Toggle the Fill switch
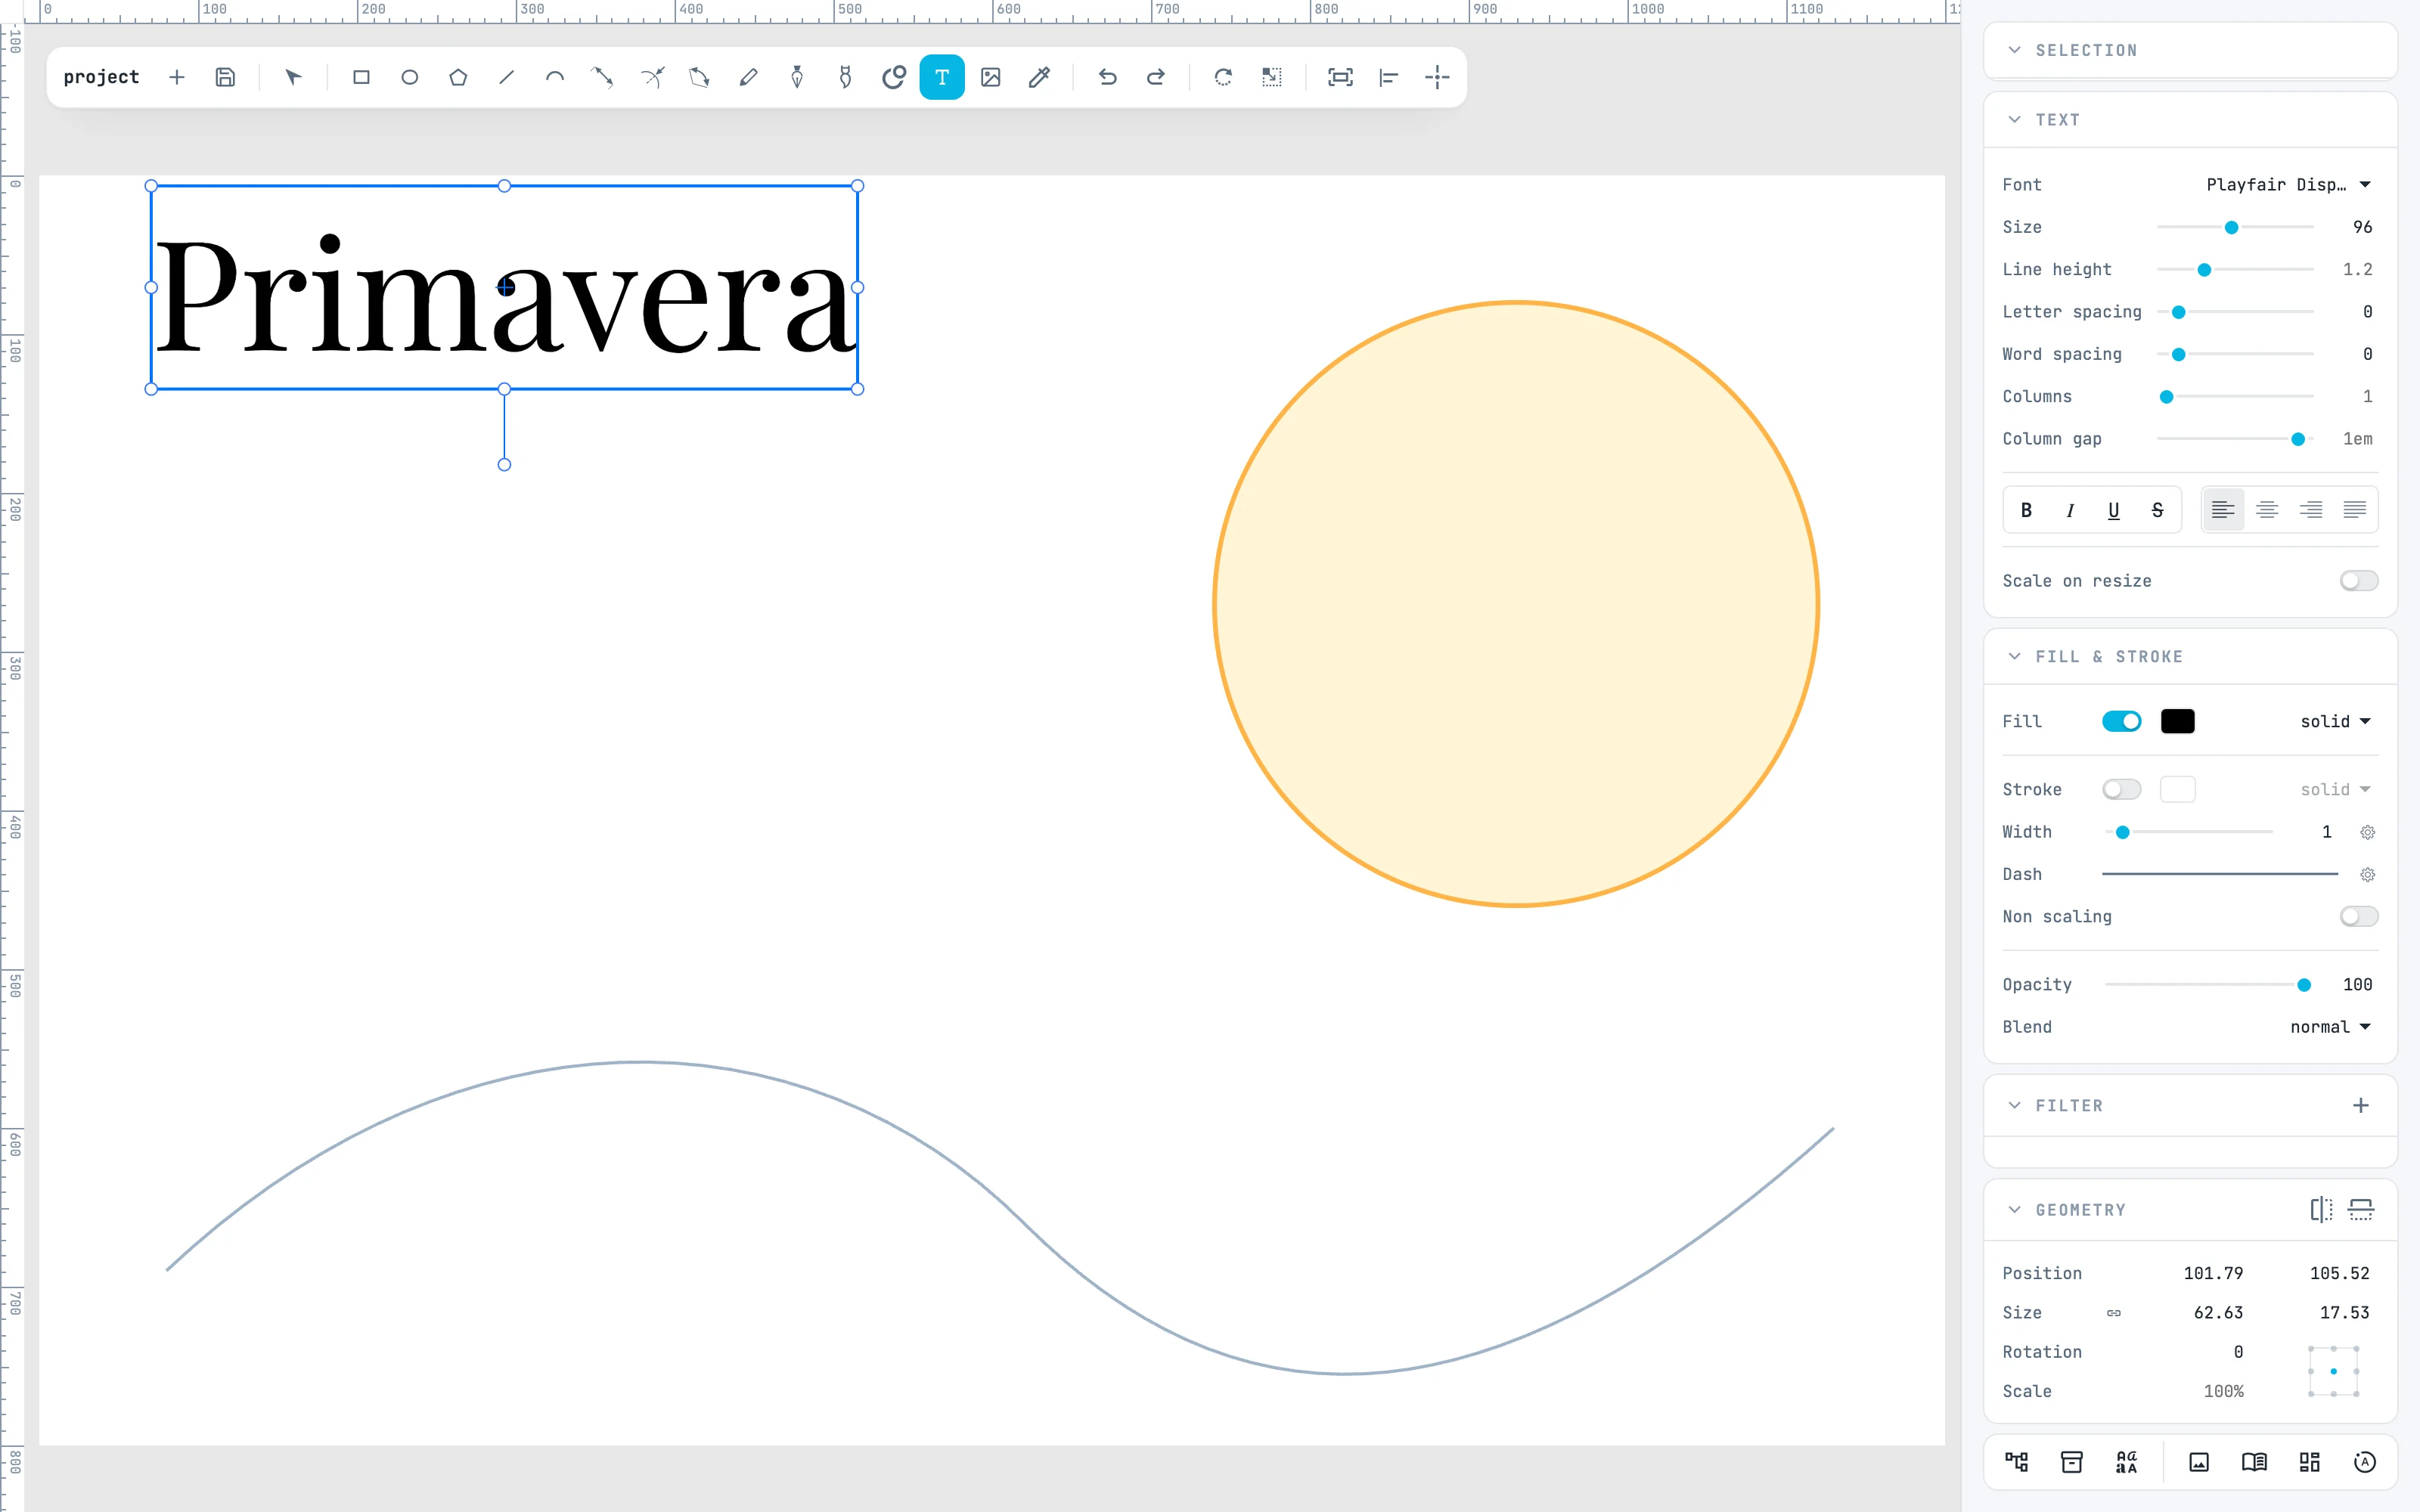Screen dimensions: 2420x1512 [x=2121, y=721]
